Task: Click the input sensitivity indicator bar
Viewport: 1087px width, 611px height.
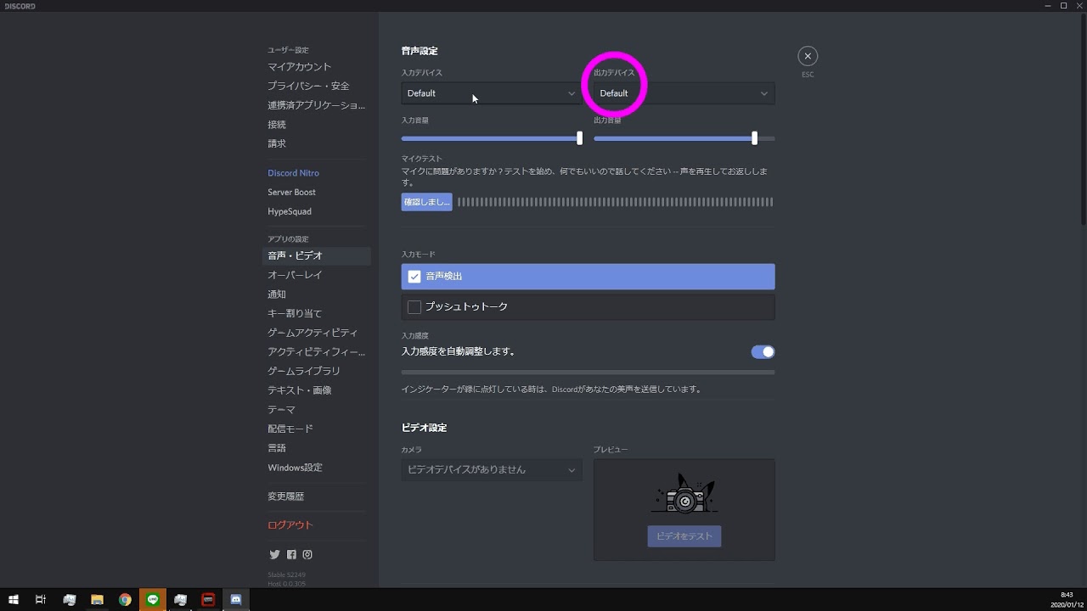Action: click(588, 372)
